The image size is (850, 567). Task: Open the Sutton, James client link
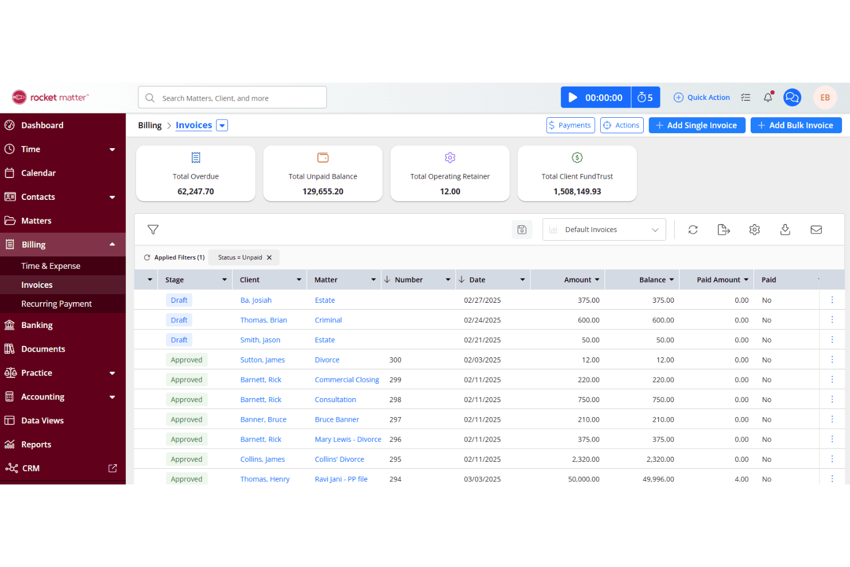(262, 360)
